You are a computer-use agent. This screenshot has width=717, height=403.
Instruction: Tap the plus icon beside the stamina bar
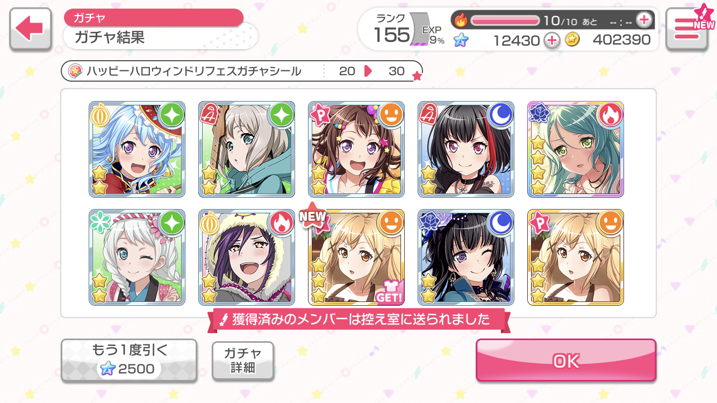pos(644,20)
